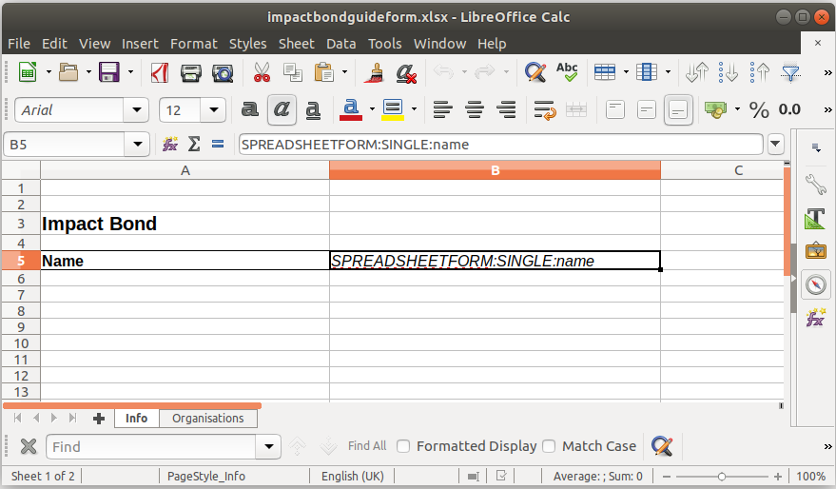The width and height of the screenshot is (836, 489).
Task: Expand the formula bar
Action: pos(775,144)
